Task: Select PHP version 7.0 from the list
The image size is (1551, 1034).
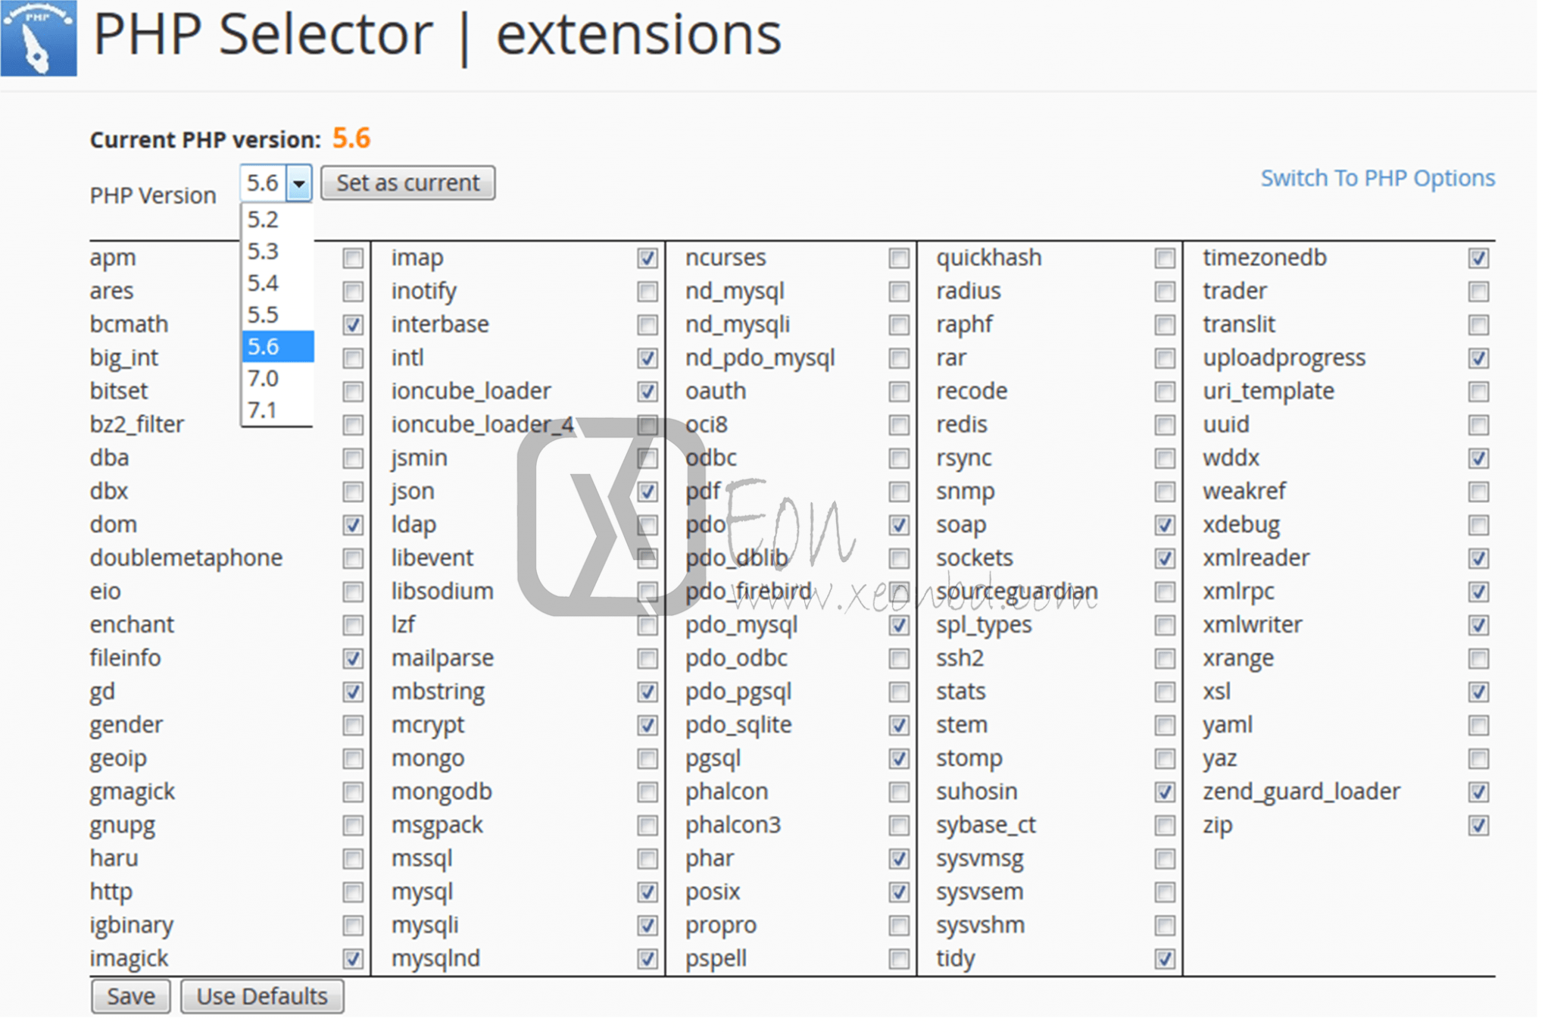Action: coord(264,378)
